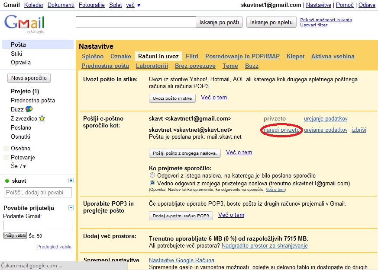Open Koledar in the top bar
Viewport: 378px width, 270px height.
pyautogui.click(x=34, y=5)
